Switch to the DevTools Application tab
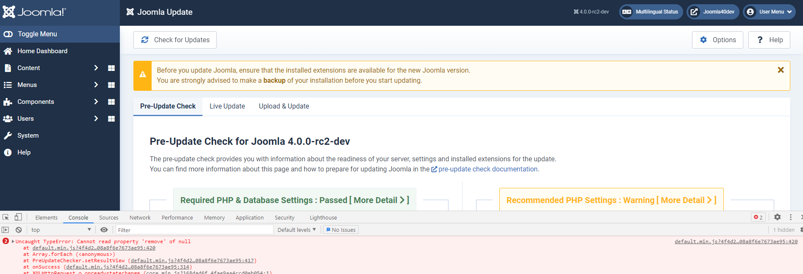Screen dimensions: 803x274 point(250,218)
